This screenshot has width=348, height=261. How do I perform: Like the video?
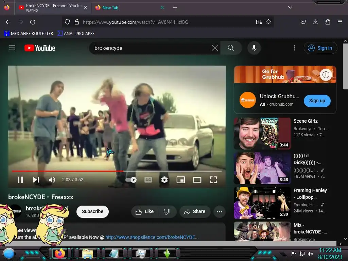pos(145,211)
